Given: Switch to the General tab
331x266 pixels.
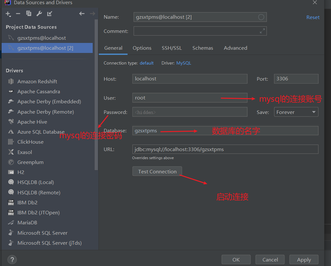Looking at the screenshot, I should tap(113, 48).
